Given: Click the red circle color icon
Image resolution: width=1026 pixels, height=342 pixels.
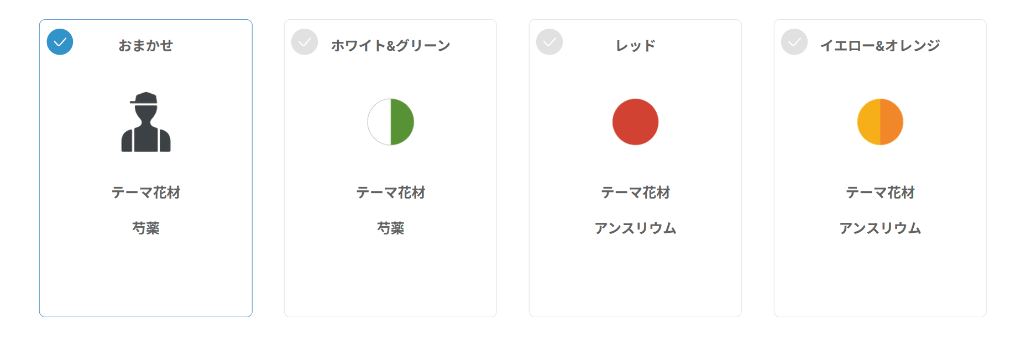Looking at the screenshot, I should pyautogui.click(x=636, y=122).
